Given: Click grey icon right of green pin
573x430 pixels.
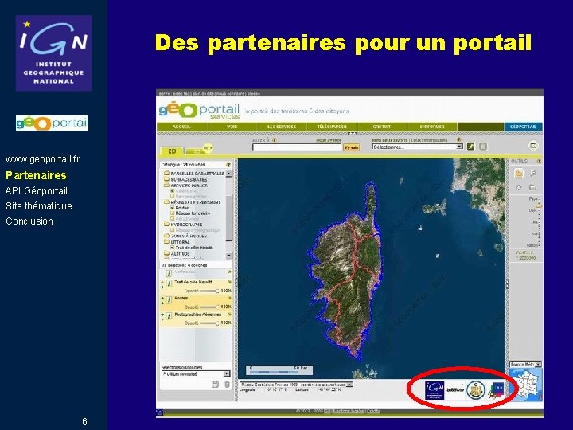Looking at the screenshot, I should click(483, 147).
